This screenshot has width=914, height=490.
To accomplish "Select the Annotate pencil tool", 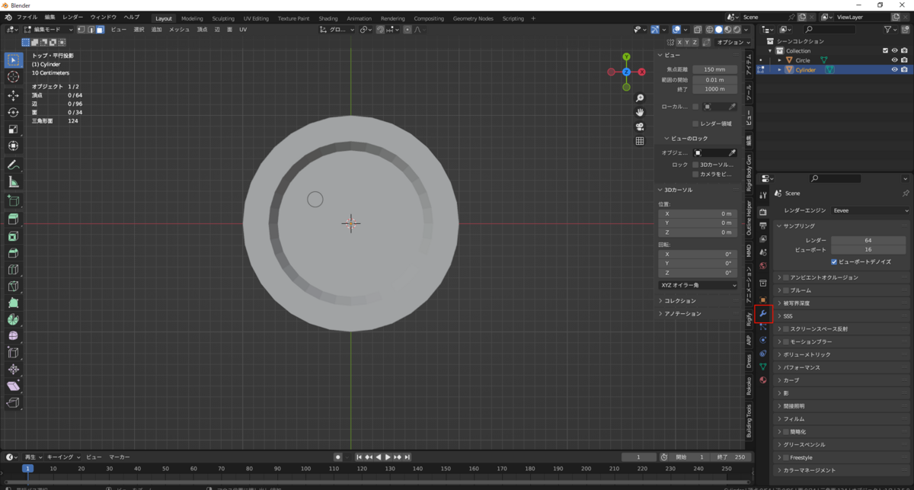I will (x=13, y=165).
